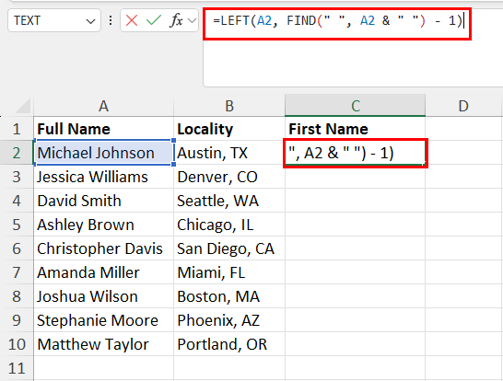The image size is (503, 381).
Task: Click the Portland, OR cell
Action: click(x=229, y=344)
